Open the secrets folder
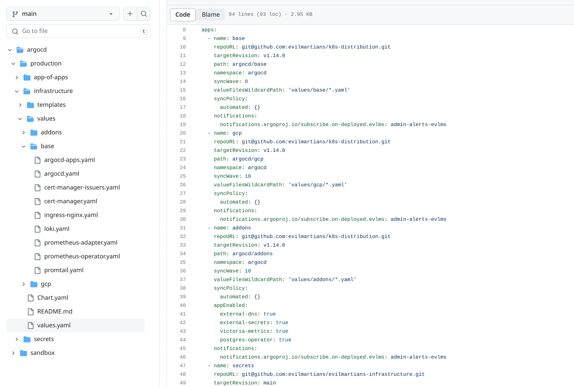The width and height of the screenshot is (574, 387). 44,339
